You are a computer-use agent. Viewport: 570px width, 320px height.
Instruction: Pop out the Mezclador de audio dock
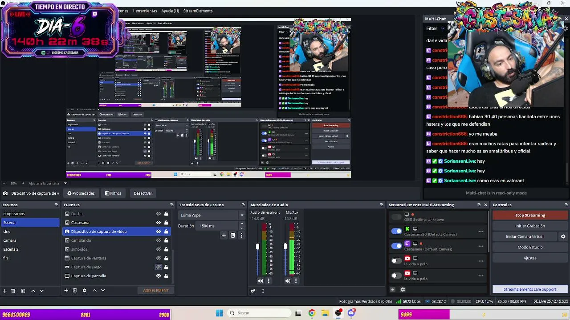(382, 205)
